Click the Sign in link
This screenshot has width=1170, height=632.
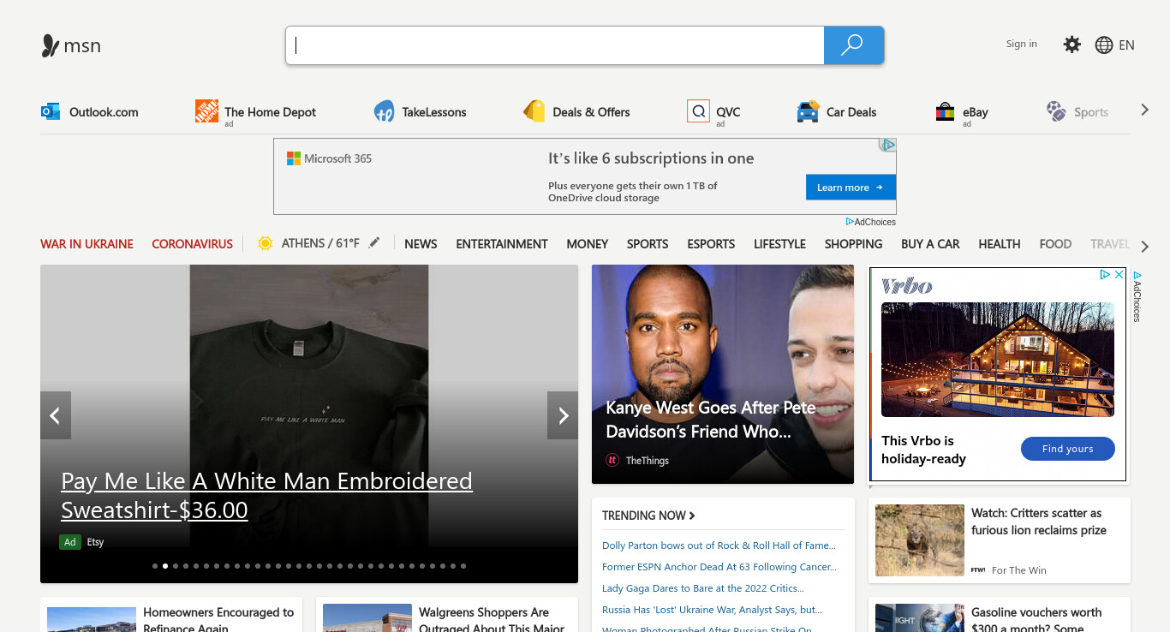click(x=1022, y=44)
